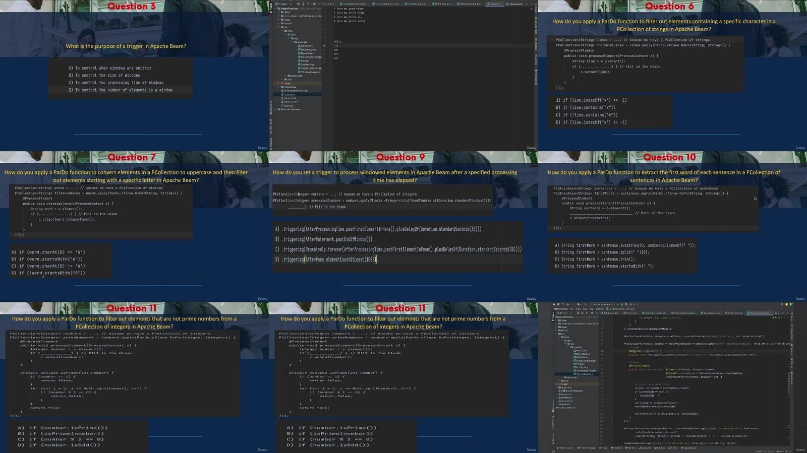
Task: Choose "C) To control the processing time of windows"
Action: [116, 83]
